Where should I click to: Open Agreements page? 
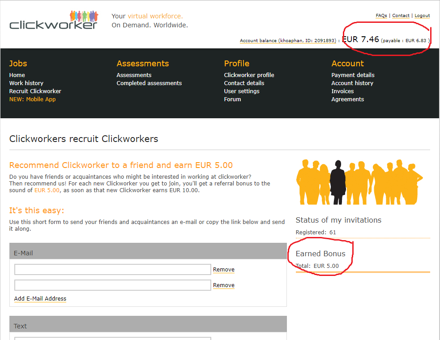(x=347, y=99)
